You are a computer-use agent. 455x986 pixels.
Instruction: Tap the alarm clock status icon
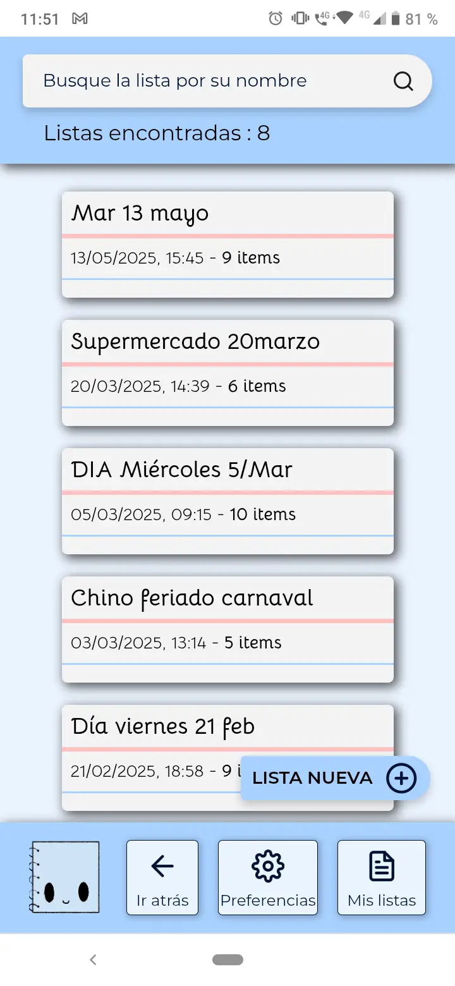(276, 19)
